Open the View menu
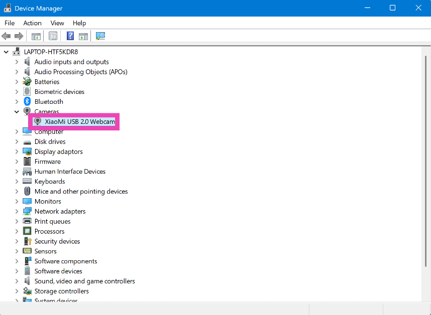 click(x=57, y=23)
